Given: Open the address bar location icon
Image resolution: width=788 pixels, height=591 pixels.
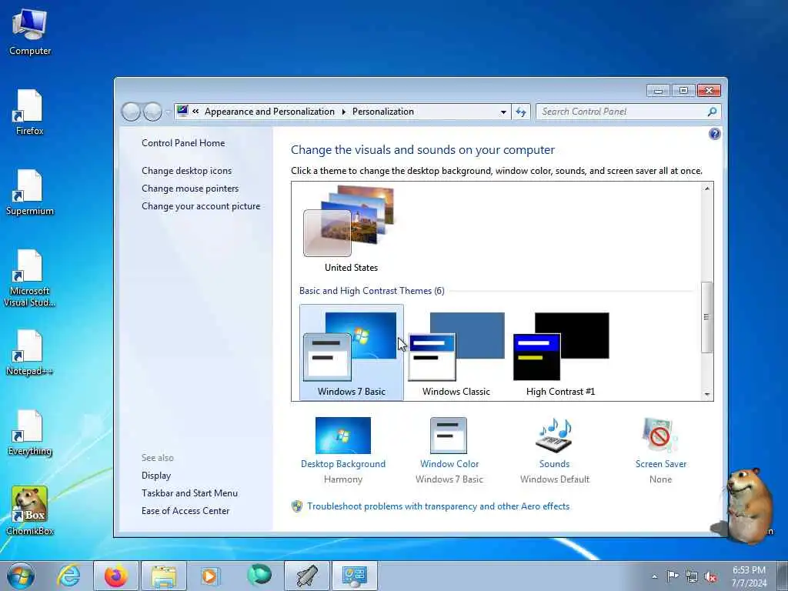Looking at the screenshot, I should pyautogui.click(x=182, y=111).
